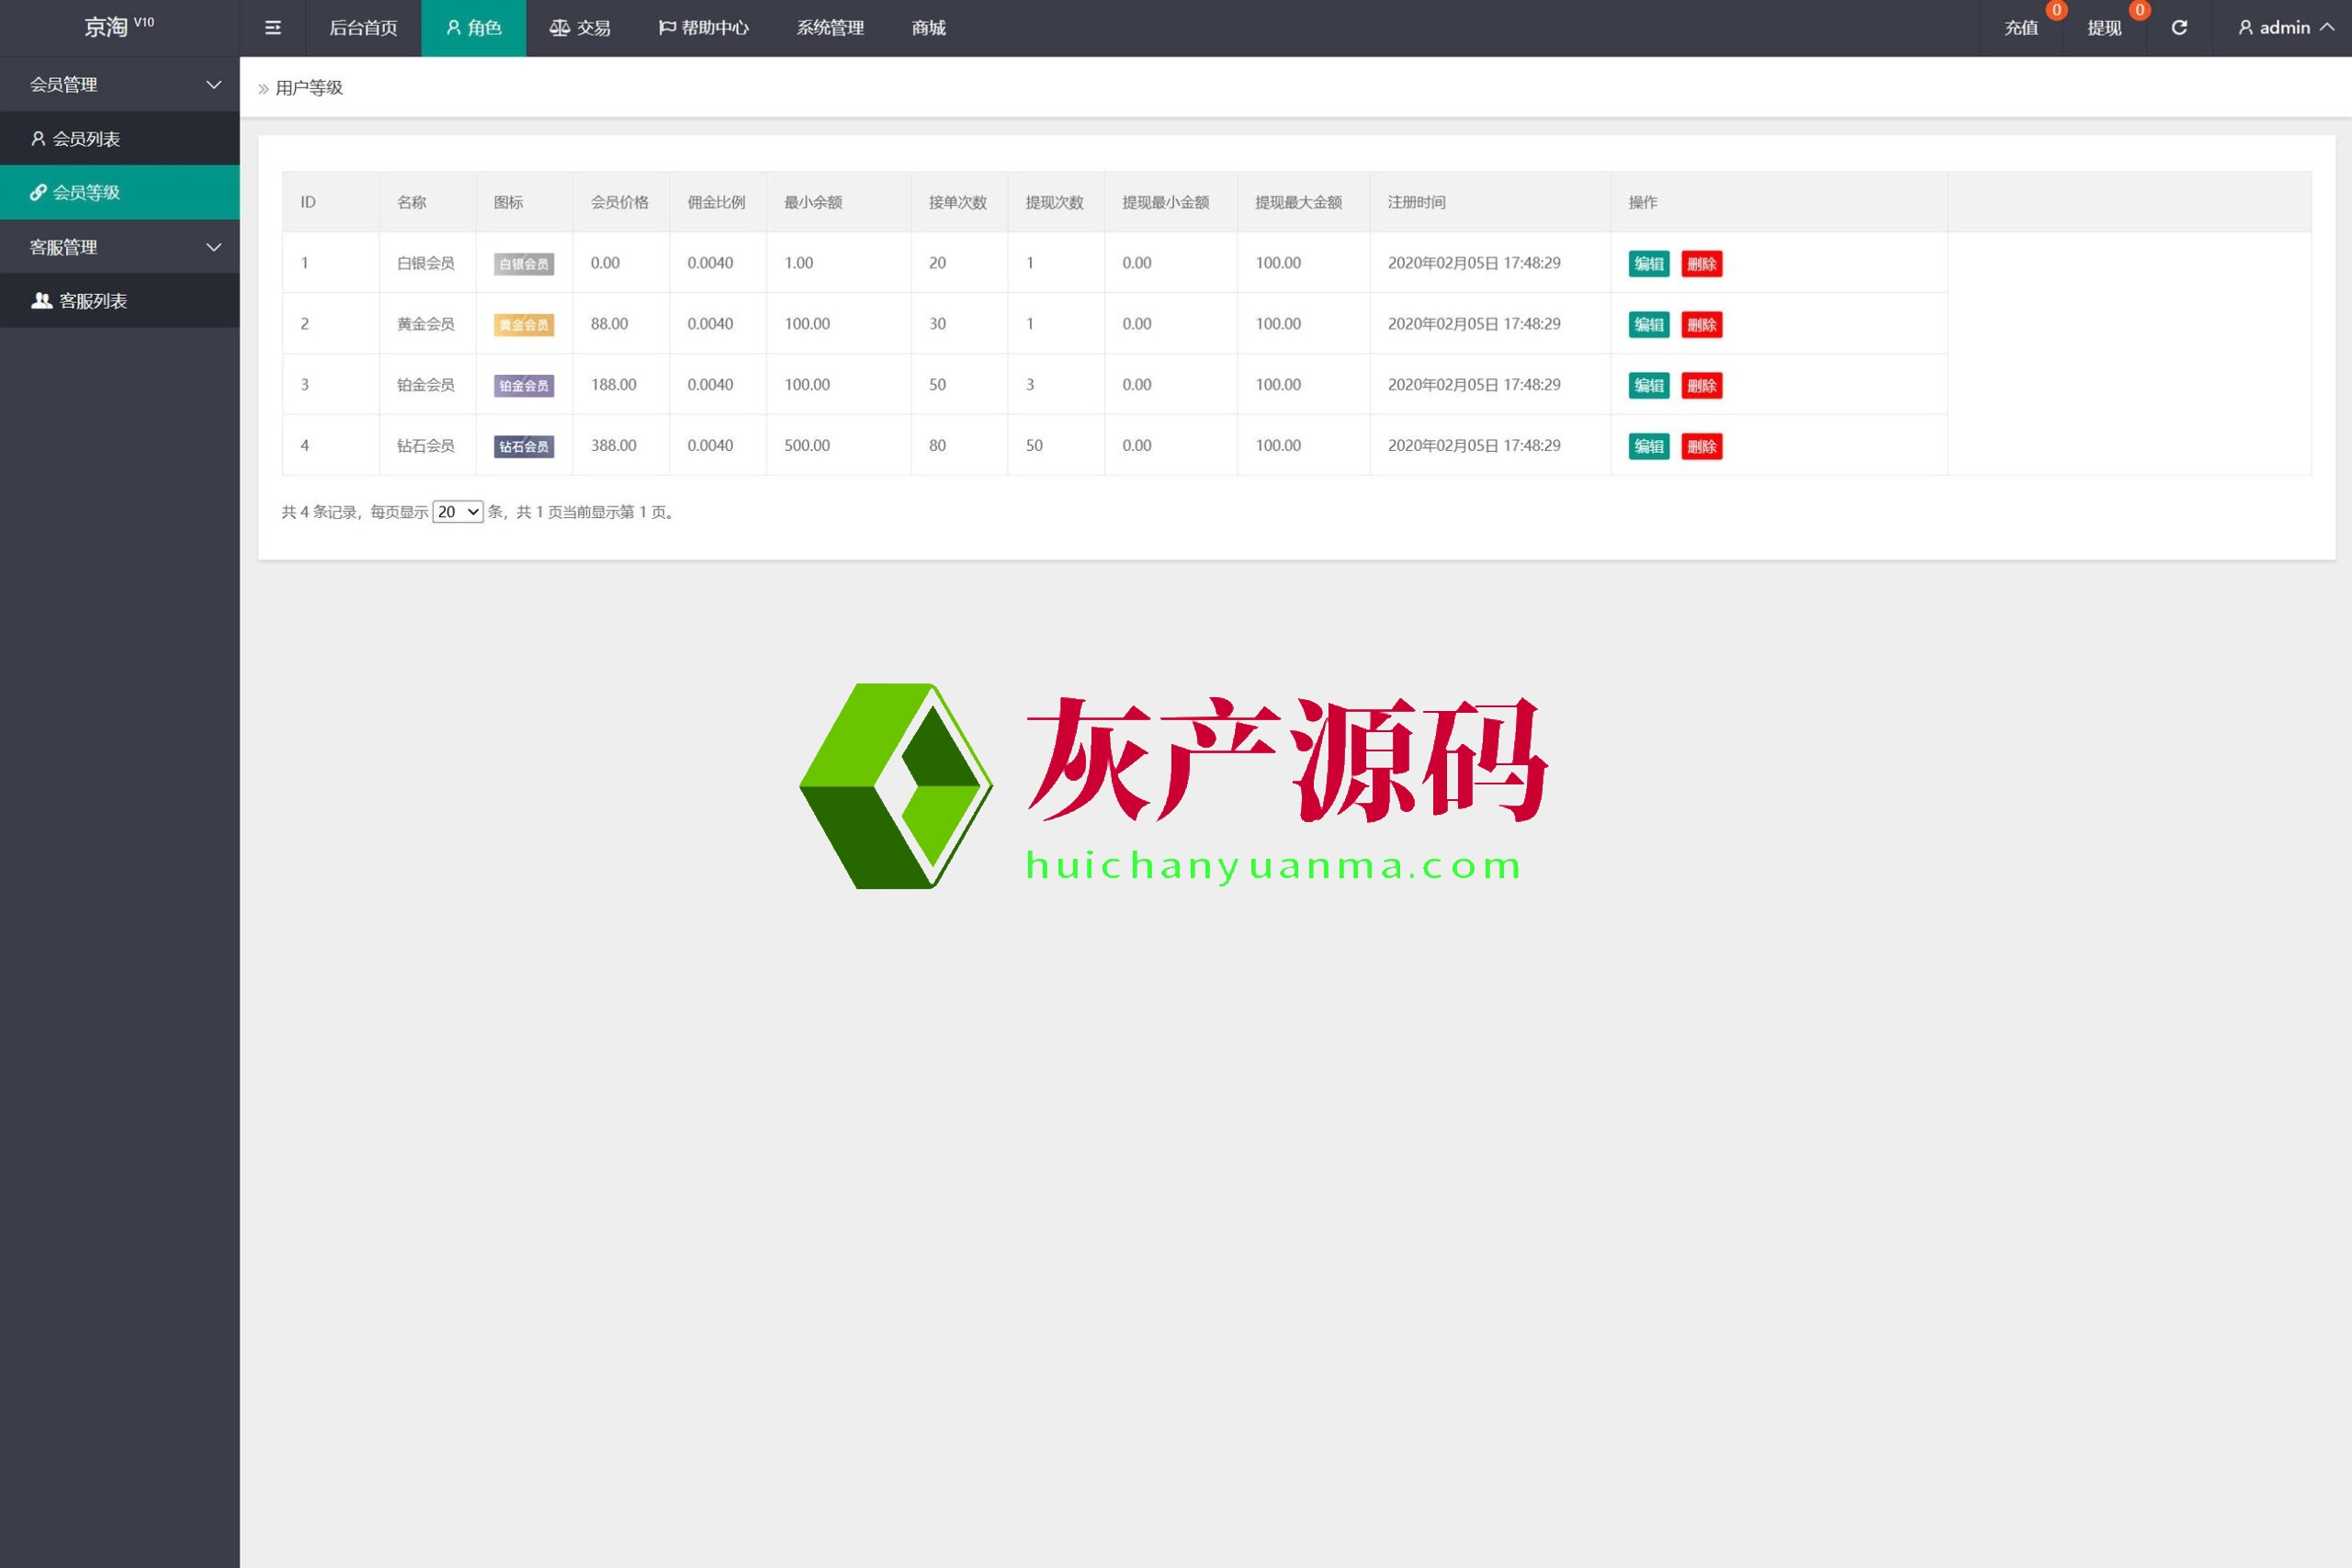Open the 帮助中心 top menu

(x=703, y=28)
